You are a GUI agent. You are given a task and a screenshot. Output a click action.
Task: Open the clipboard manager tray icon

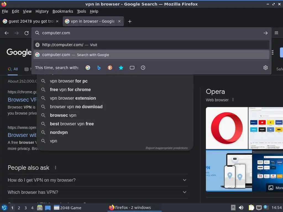251,208
